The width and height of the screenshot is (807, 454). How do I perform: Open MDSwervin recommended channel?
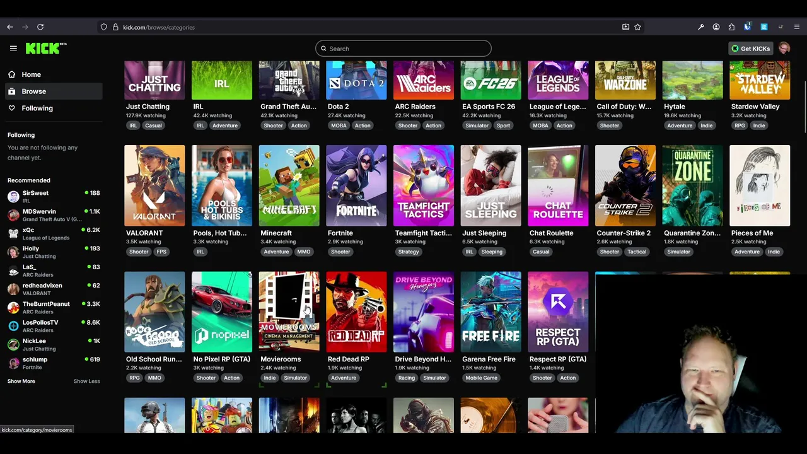click(x=53, y=215)
